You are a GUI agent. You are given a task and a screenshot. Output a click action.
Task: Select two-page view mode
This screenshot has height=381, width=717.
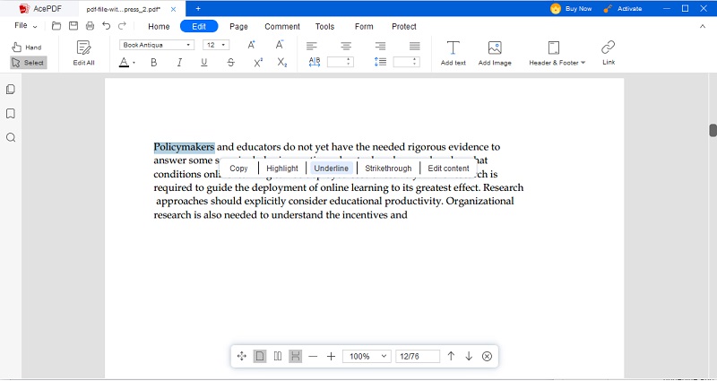coord(278,356)
